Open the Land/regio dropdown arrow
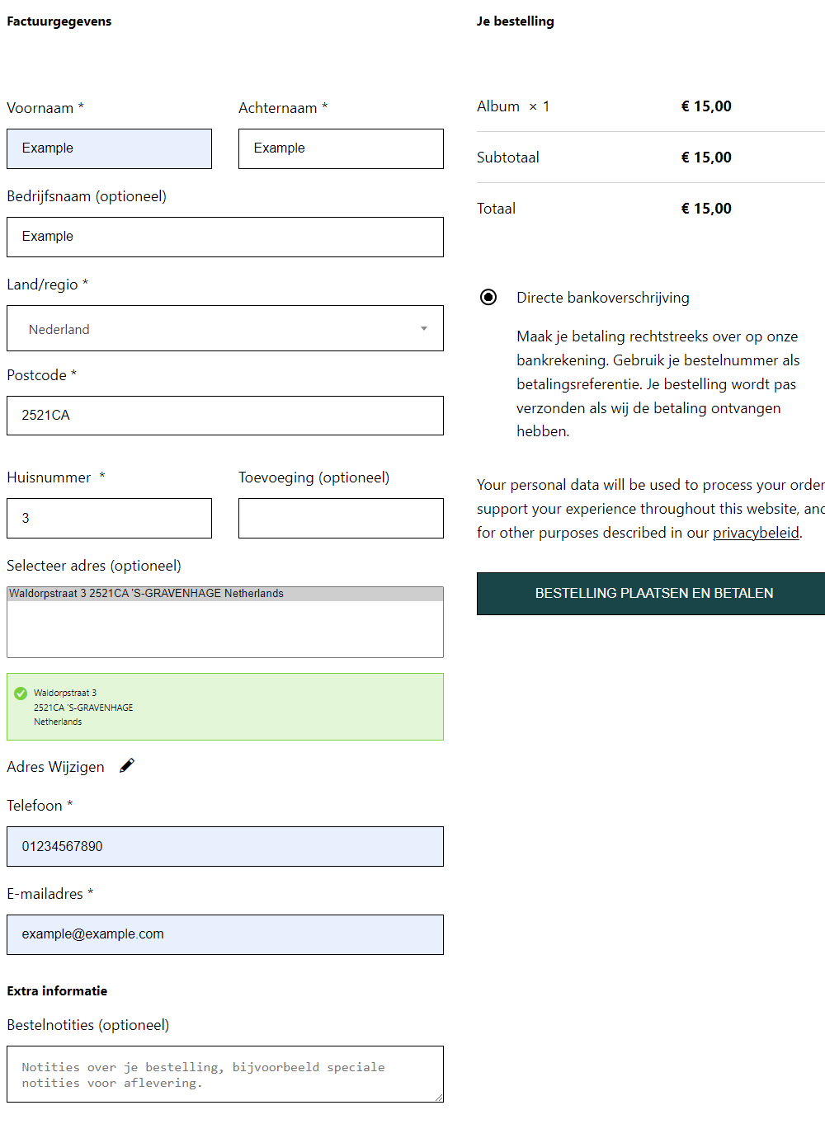This screenshot has height=1124, width=825. coord(424,328)
